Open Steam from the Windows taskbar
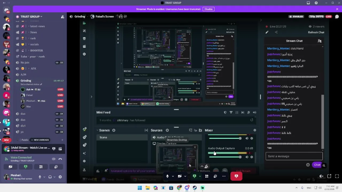 point(195,188)
